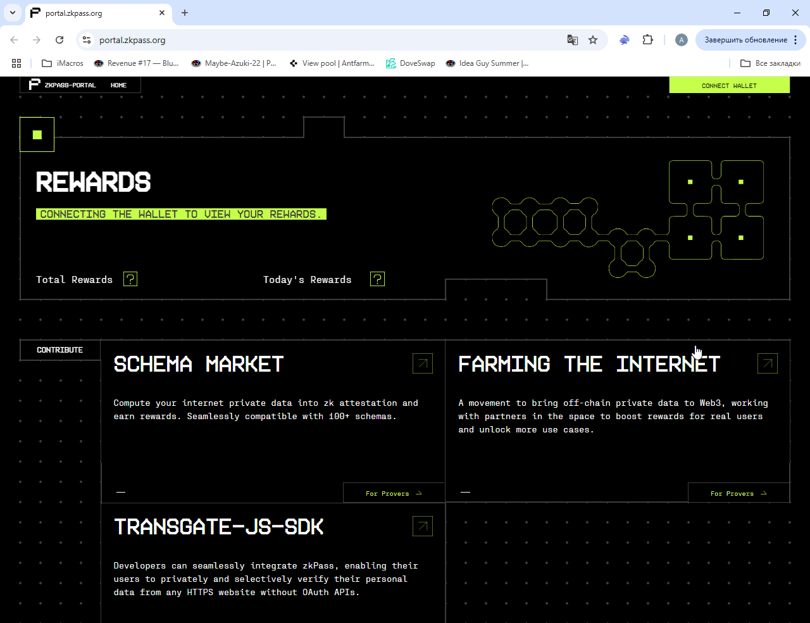Click the REWARDS heading
The height and width of the screenshot is (623, 810).
[x=94, y=182]
